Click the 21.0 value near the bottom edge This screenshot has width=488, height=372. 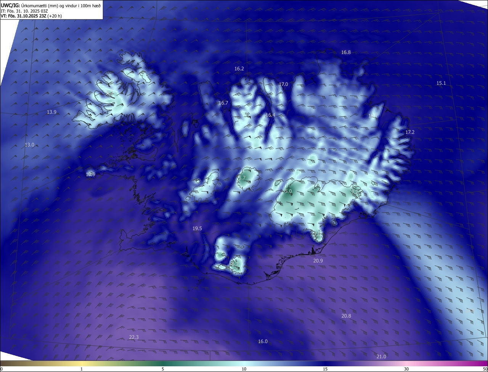[381, 357]
